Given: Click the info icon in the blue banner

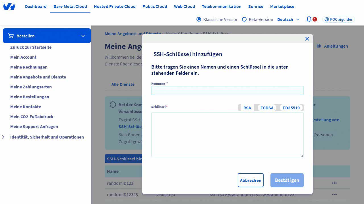Looking at the screenshot, I should [x=113, y=105].
